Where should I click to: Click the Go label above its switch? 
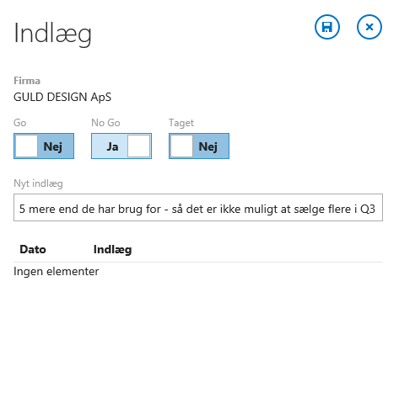click(20, 123)
